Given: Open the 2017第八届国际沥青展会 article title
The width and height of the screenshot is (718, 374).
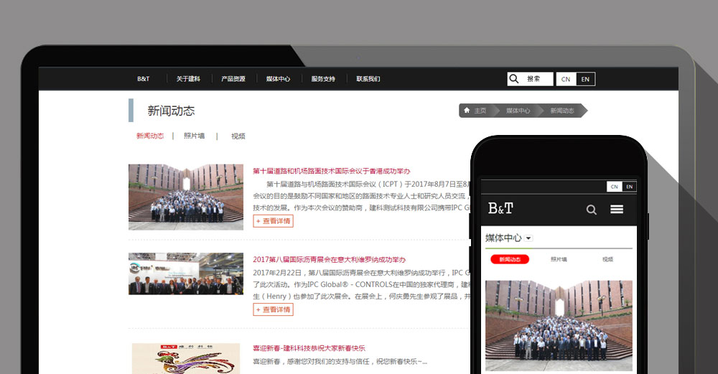Looking at the screenshot, I should (330, 260).
